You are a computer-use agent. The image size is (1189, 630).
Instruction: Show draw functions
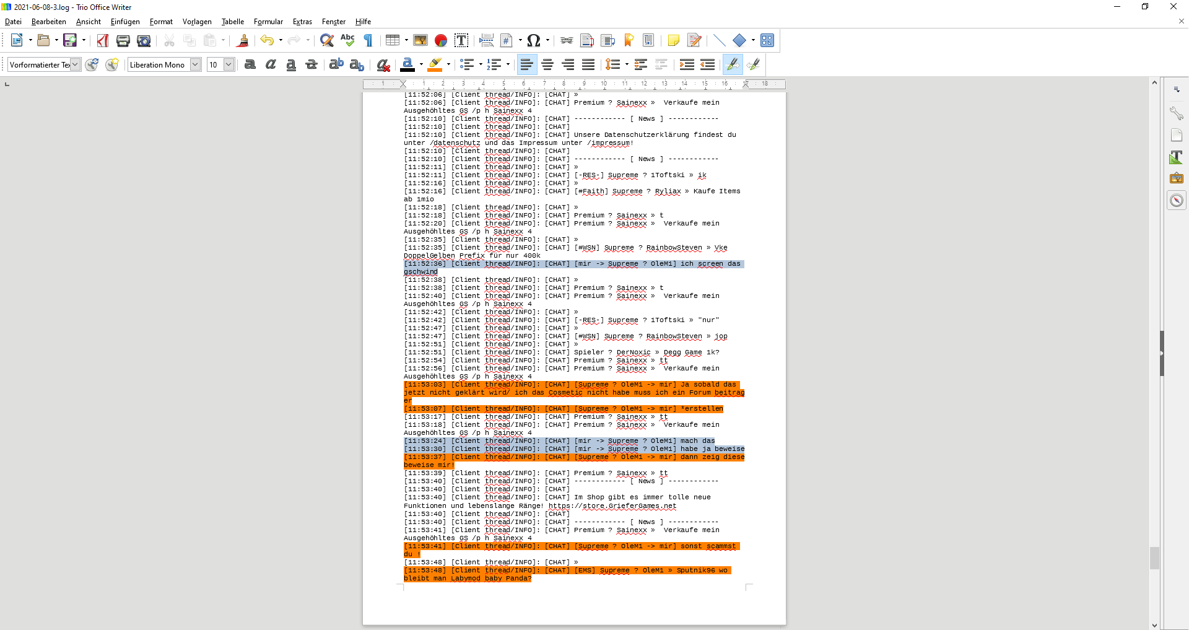(767, 40)
